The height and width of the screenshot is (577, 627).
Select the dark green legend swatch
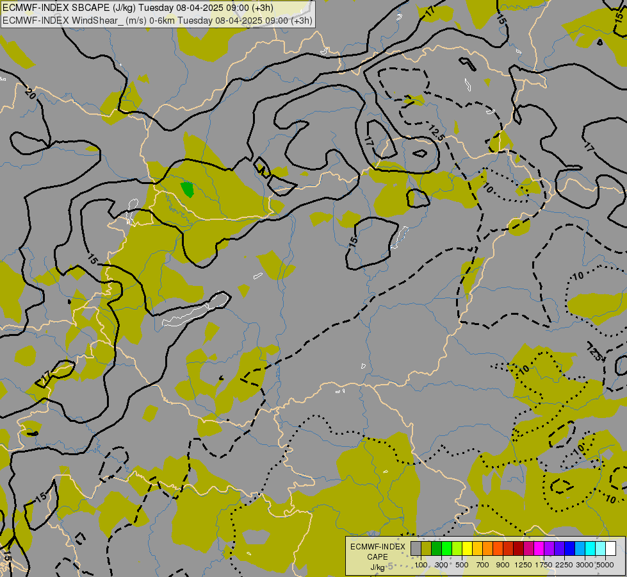[x=436, y=549]
